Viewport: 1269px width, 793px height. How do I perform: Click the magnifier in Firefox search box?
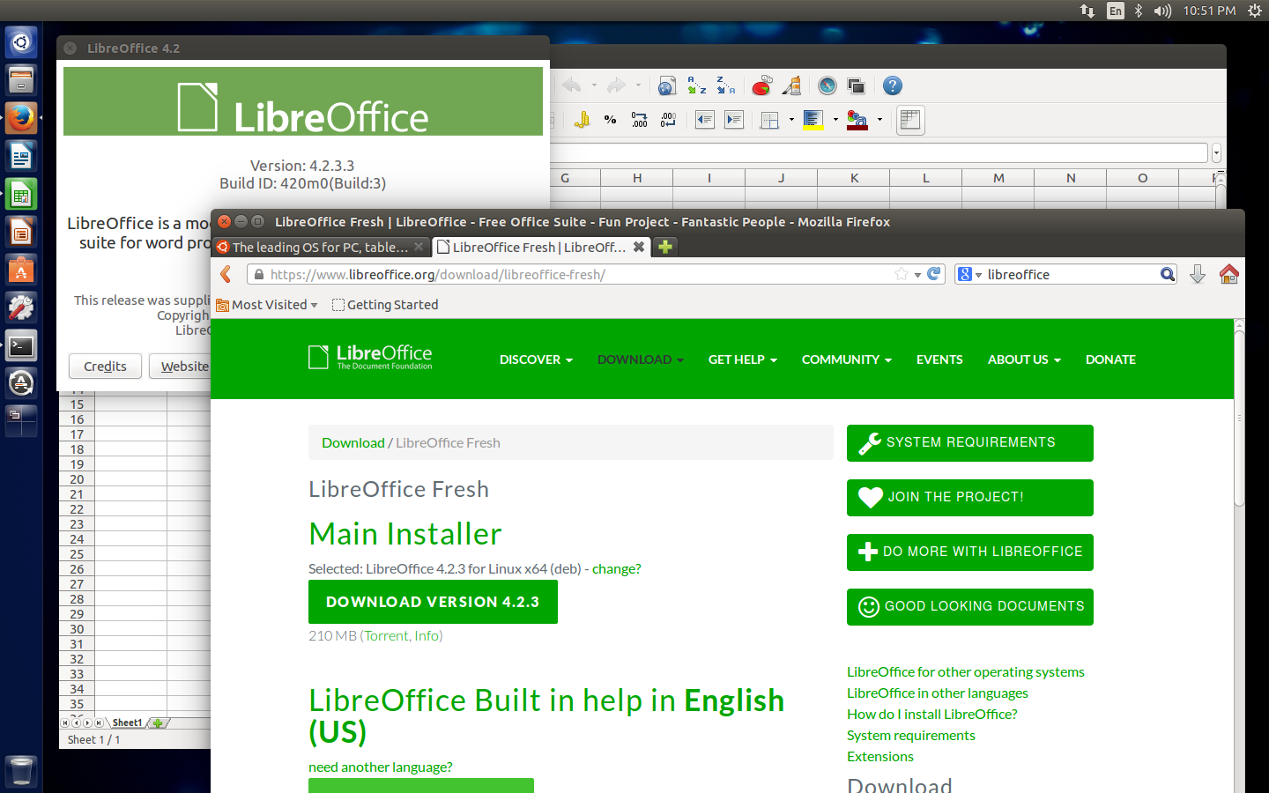[1168, 274]
